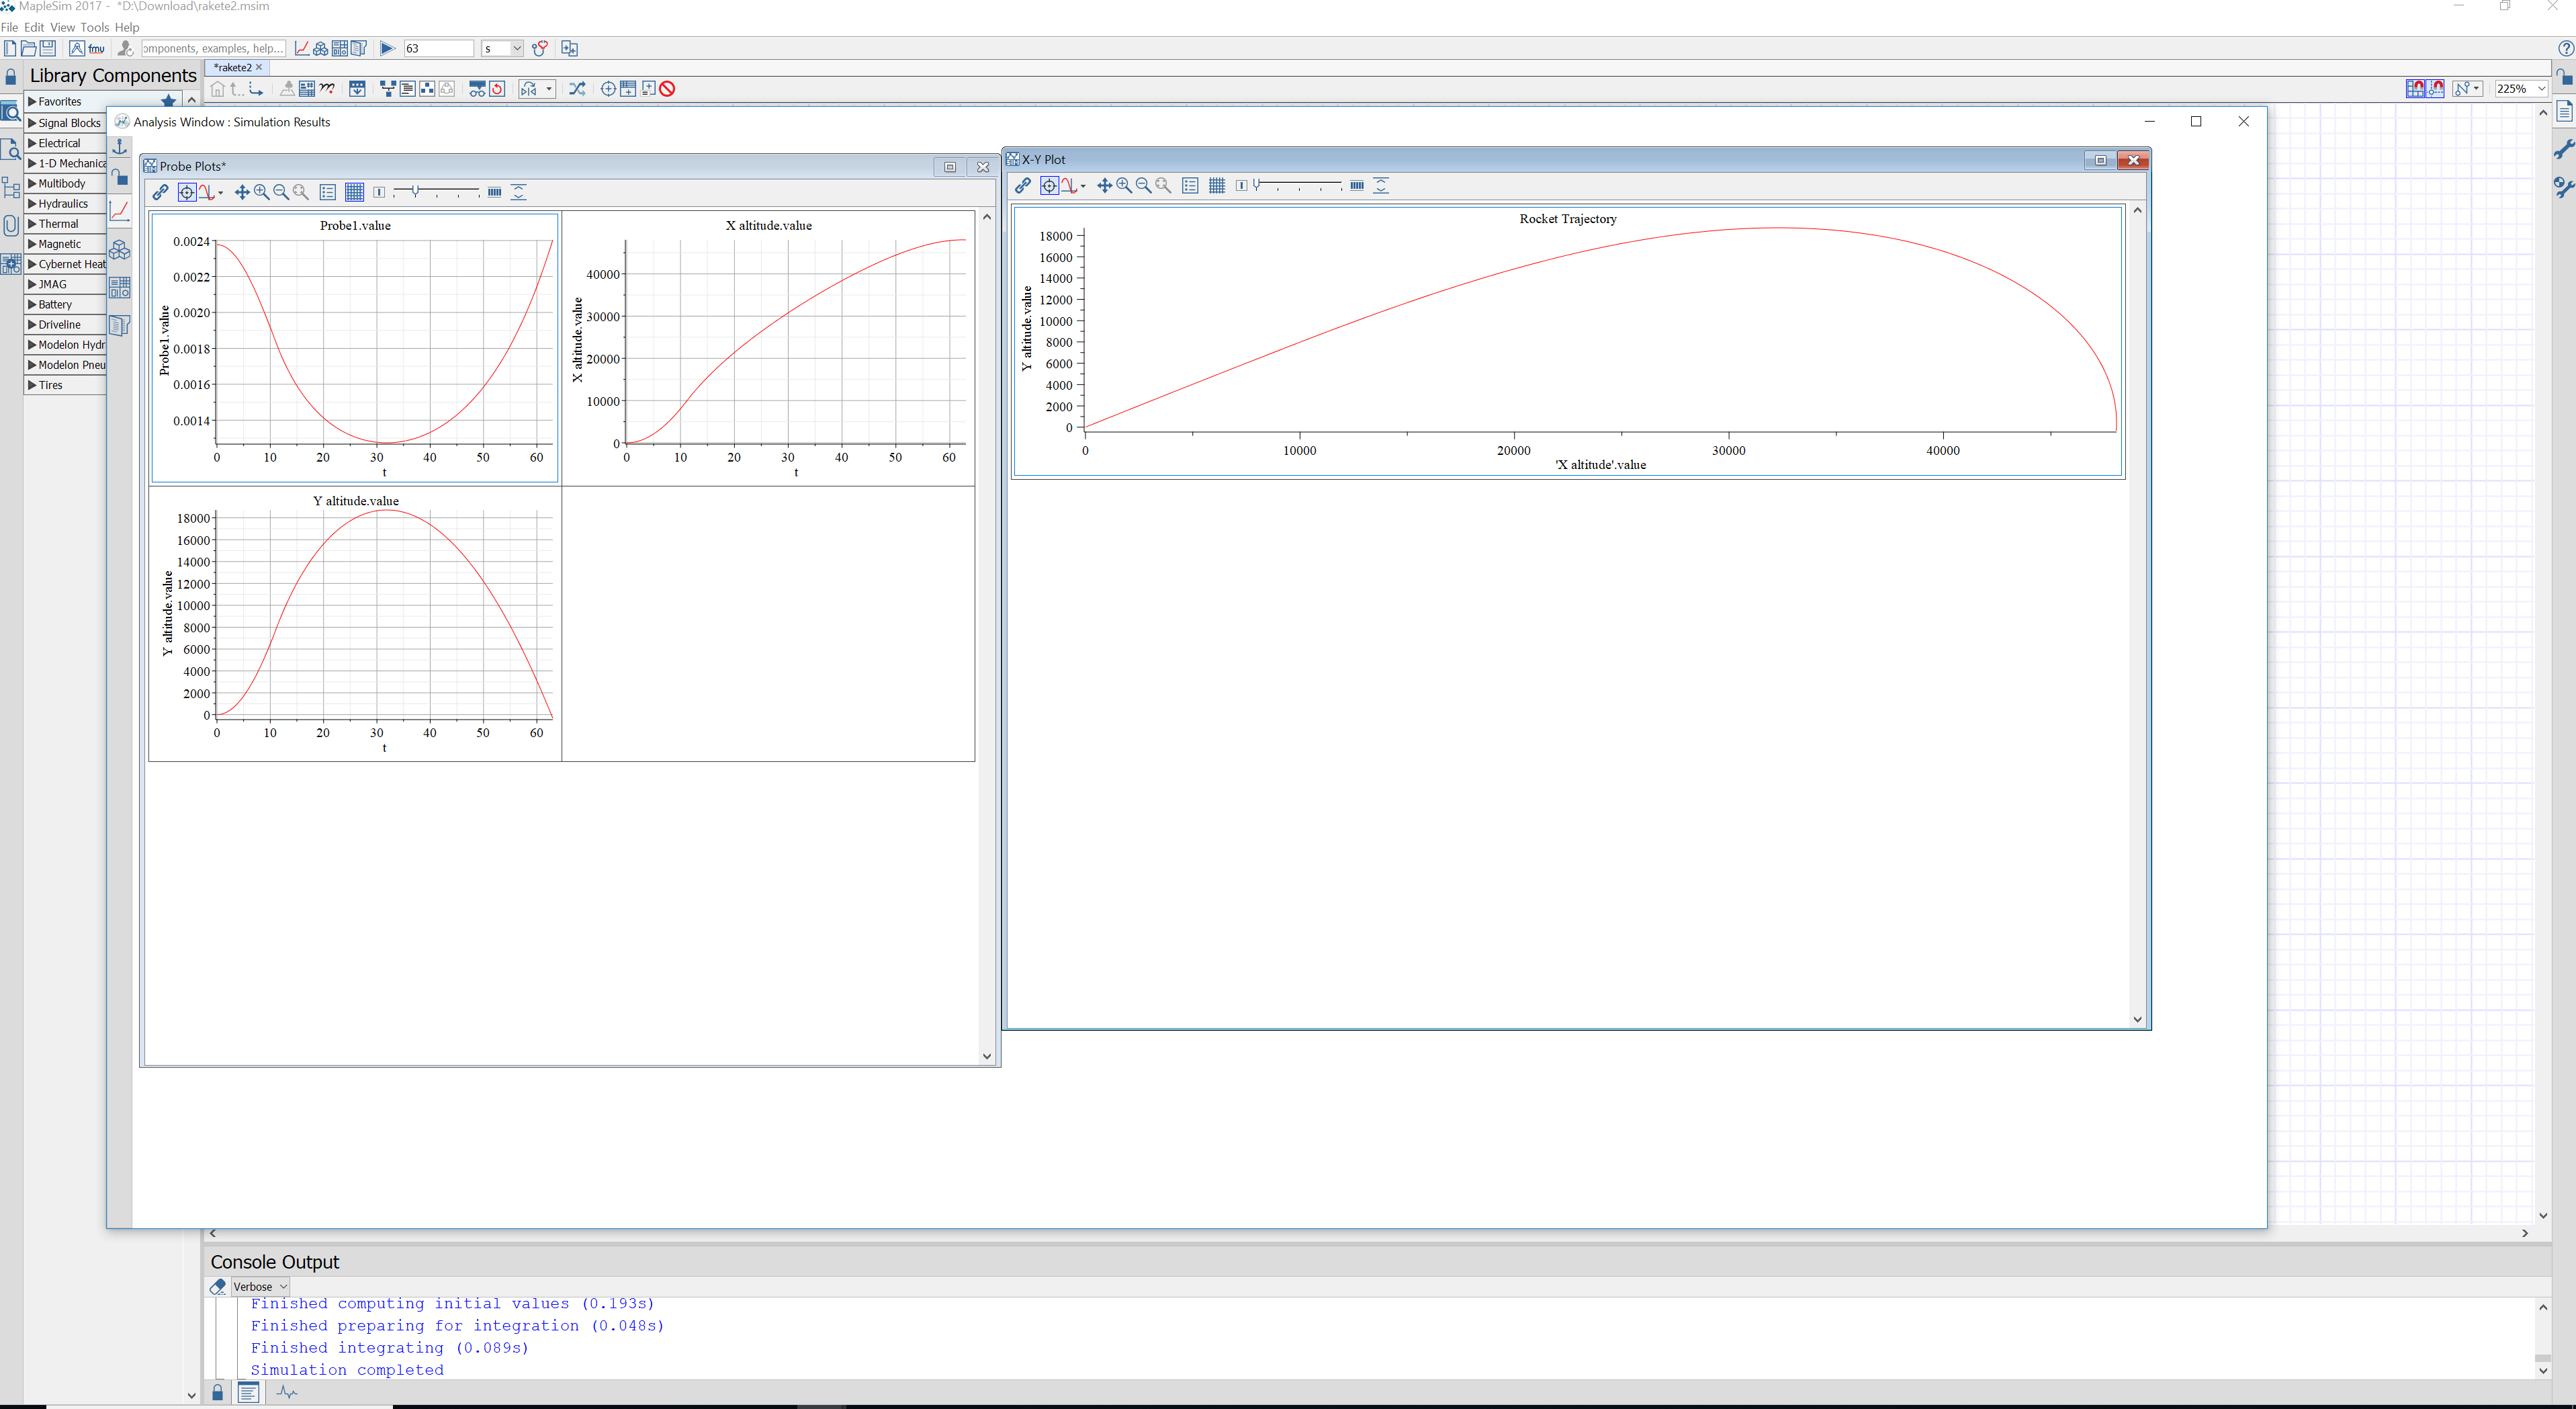
Task: Toggle gridlines in Probe Plots toolbar
Action: pos(354,192)
